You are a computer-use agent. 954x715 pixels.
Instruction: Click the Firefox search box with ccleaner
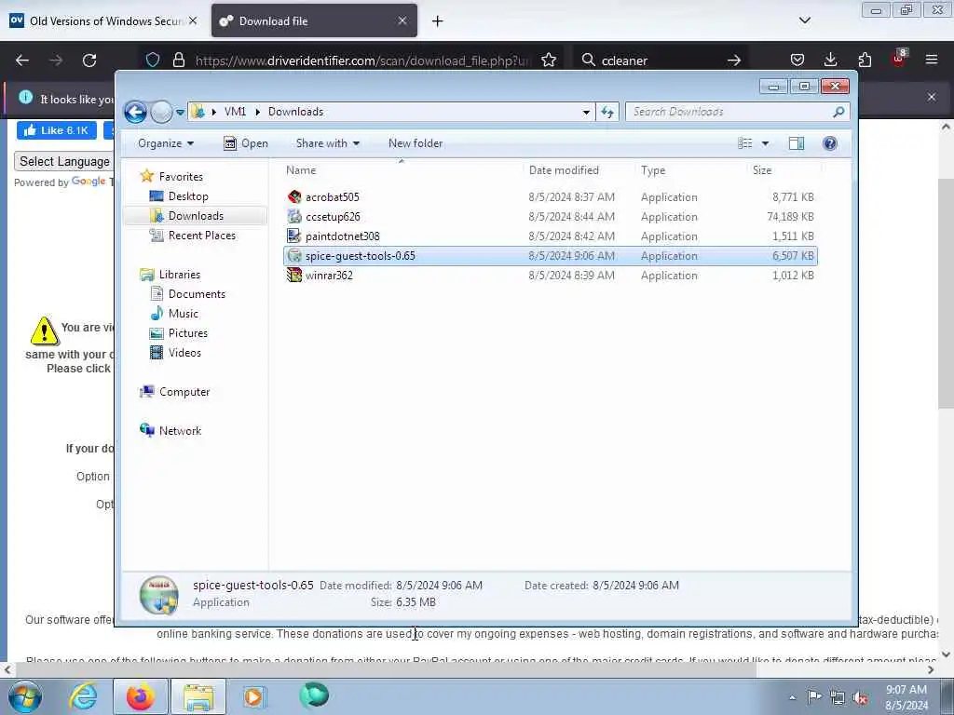point(661,61)
